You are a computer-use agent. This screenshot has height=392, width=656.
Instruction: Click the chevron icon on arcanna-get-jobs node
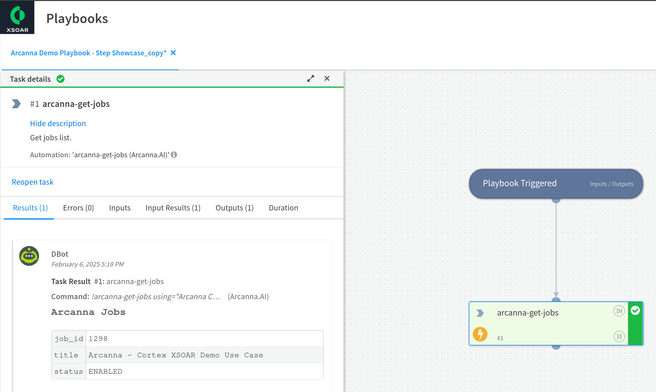[480, 313]
